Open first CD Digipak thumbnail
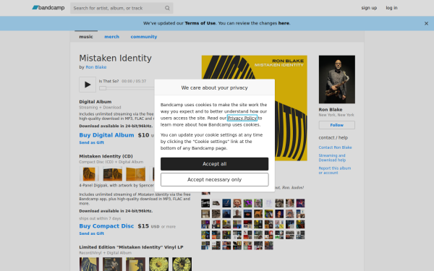The height and width of the screenshot is (271, 434). [89, 173]
